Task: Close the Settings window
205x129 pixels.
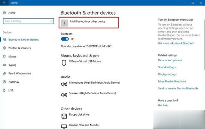Action: pyautogui.click(x=201, y=3)
